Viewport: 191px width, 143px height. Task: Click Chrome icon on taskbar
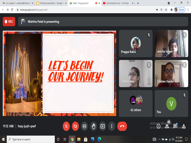tap(72, 139)
